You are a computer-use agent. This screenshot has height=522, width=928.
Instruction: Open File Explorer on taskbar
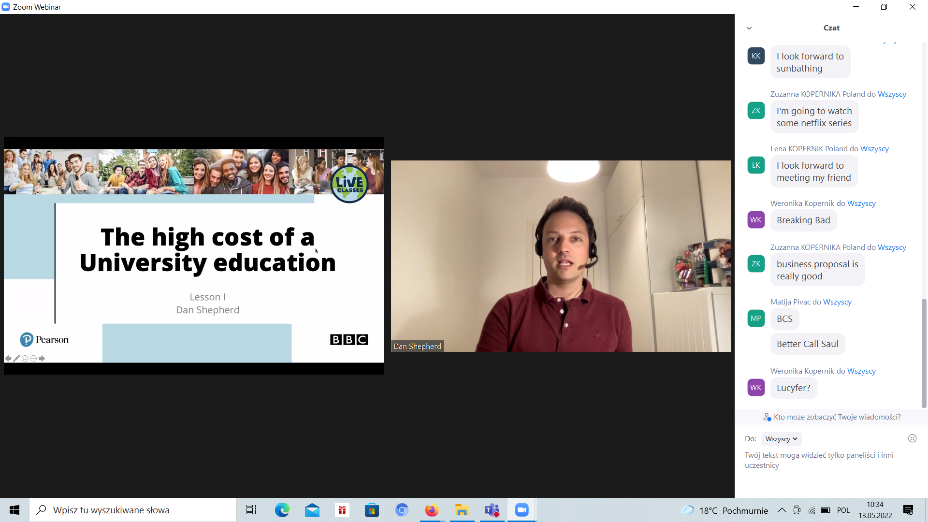coord(462,510)
